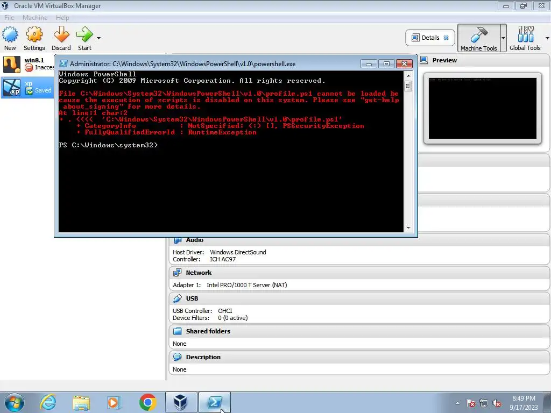The image size is (551, 413).
Task: Click the Preview monitor icon
Action: point(424,60)
